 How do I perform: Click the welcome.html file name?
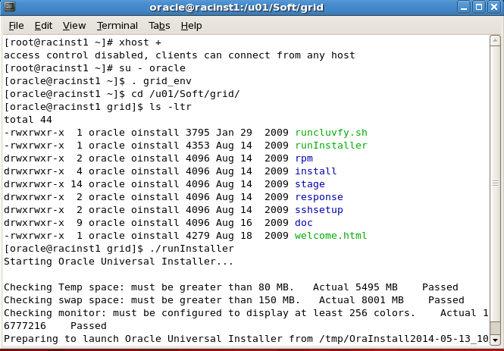pyautogui.click(x=331, y=236)
